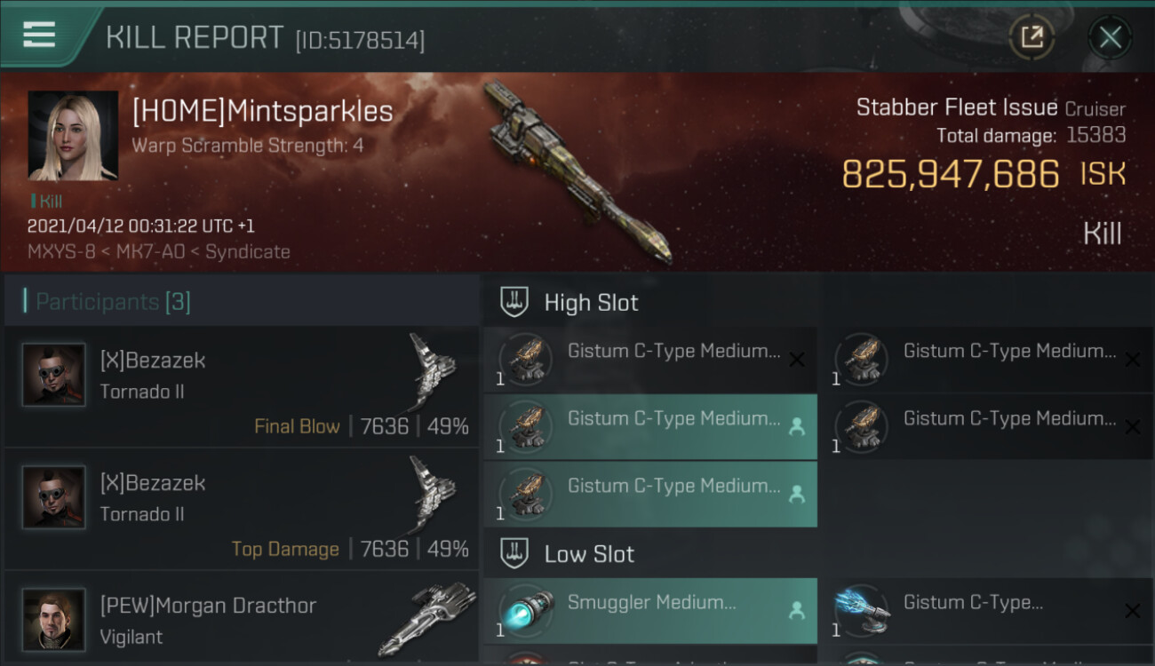The image size is (1155, 666).
Task: Click the Low Slot section shield icon
Action: [515, 554]
